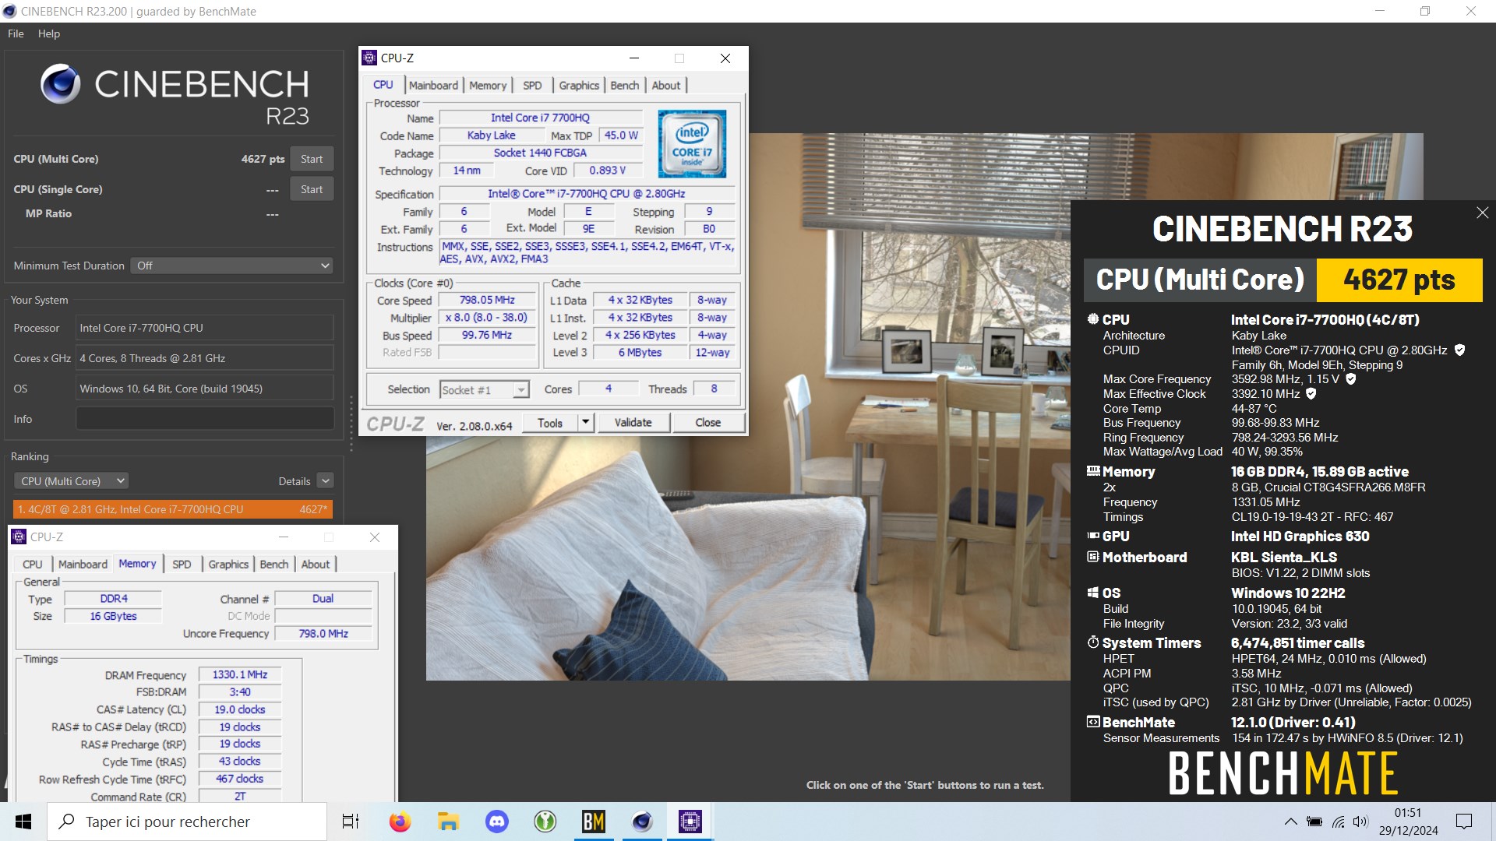Switch to Mainboard tab in top CPU-Z window
This screenshot has width=1496, height=841.
(x=433, y=86)
